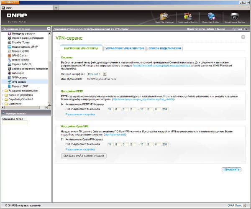Click the Служба iTunes apple icon
This screenshot has height=209, width=251.
click(9, 42)
